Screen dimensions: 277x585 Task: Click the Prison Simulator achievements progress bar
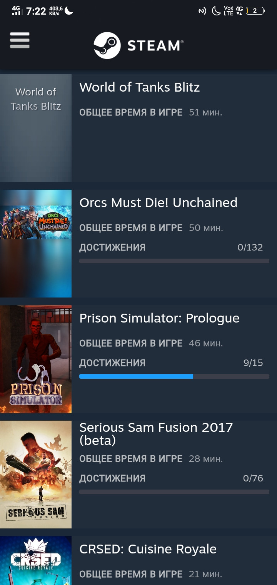pyautogui.click(x=174, y=376)
